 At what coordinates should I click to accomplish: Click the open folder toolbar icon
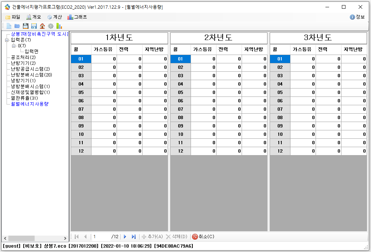point(17,26)
